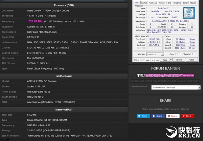Click the banner style dropdown arrow

tap(199, 87)
